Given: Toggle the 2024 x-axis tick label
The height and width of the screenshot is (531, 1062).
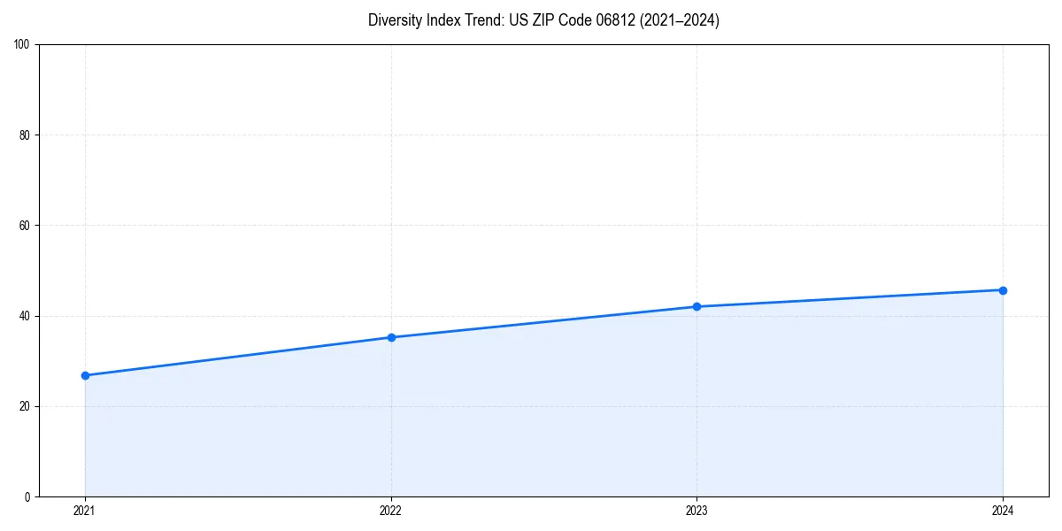Looking at the screenshot, I should pos(1003,511).
